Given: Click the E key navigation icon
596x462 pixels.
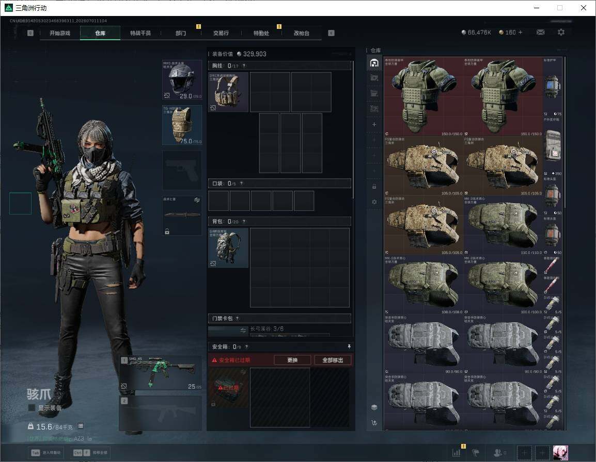Looking at the screenshot, I should pos(331,33).
